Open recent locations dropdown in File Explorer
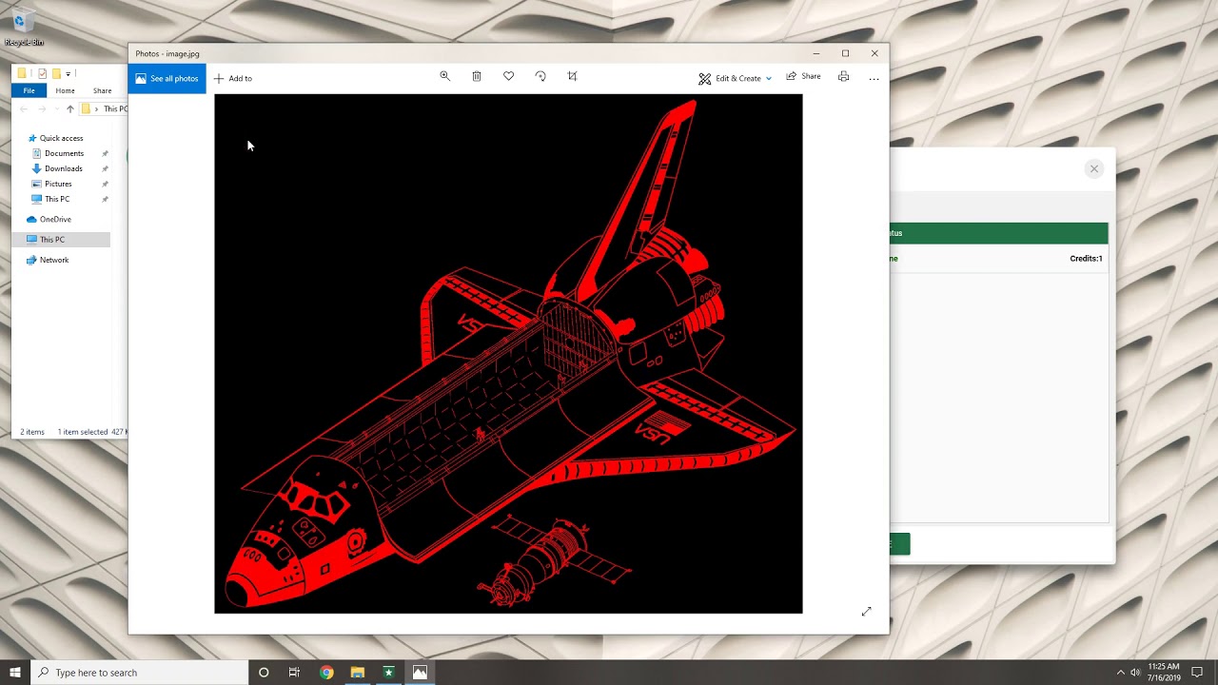1218x685 pixels. pos(55,109)
